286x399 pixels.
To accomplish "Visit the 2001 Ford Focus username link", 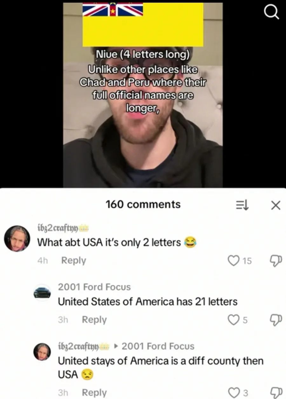I will (94, 287).
